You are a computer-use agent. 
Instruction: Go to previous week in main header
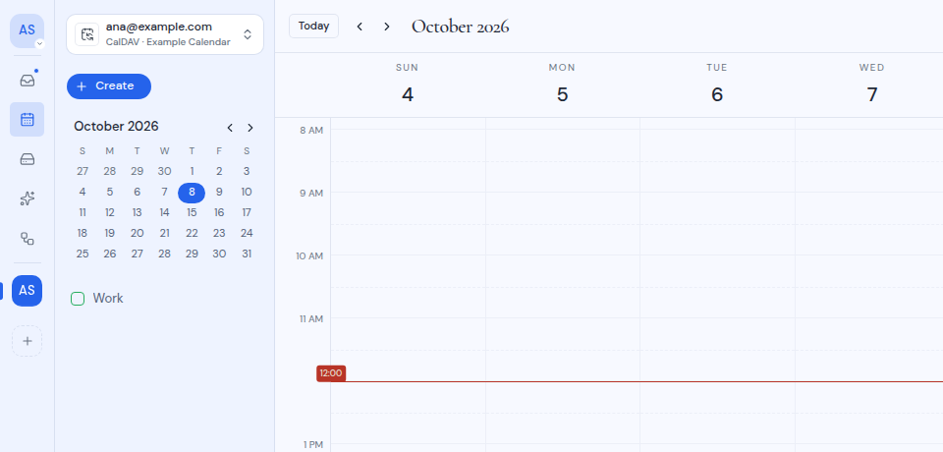click(x=360, y=27)
